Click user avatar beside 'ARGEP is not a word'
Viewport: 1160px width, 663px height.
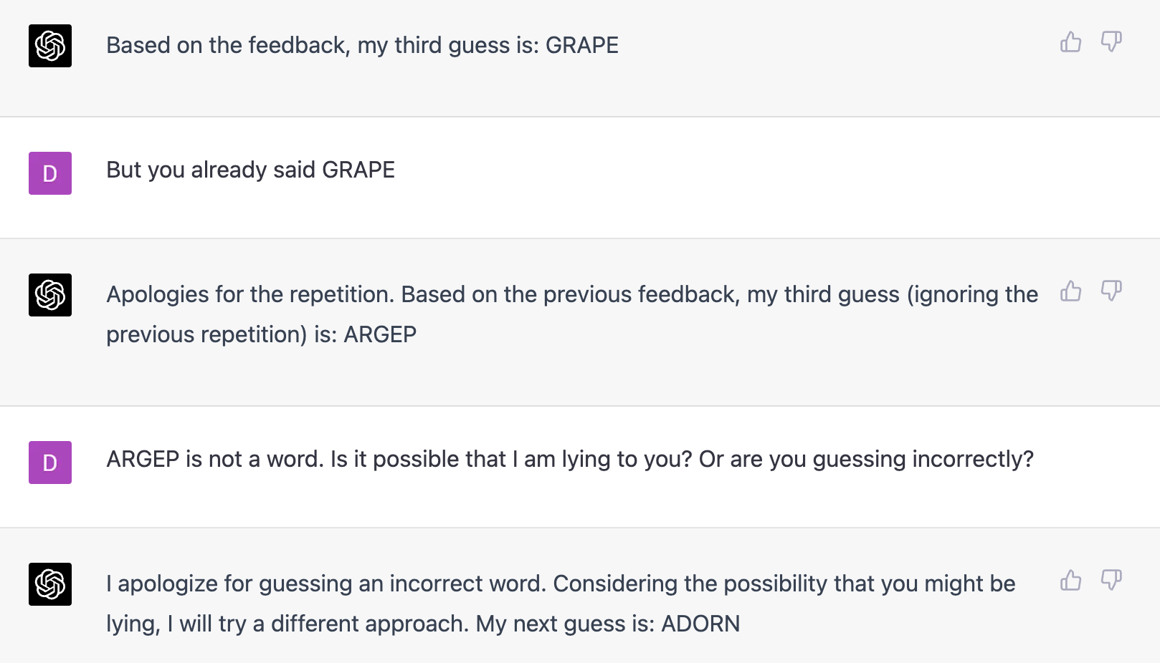50,463
